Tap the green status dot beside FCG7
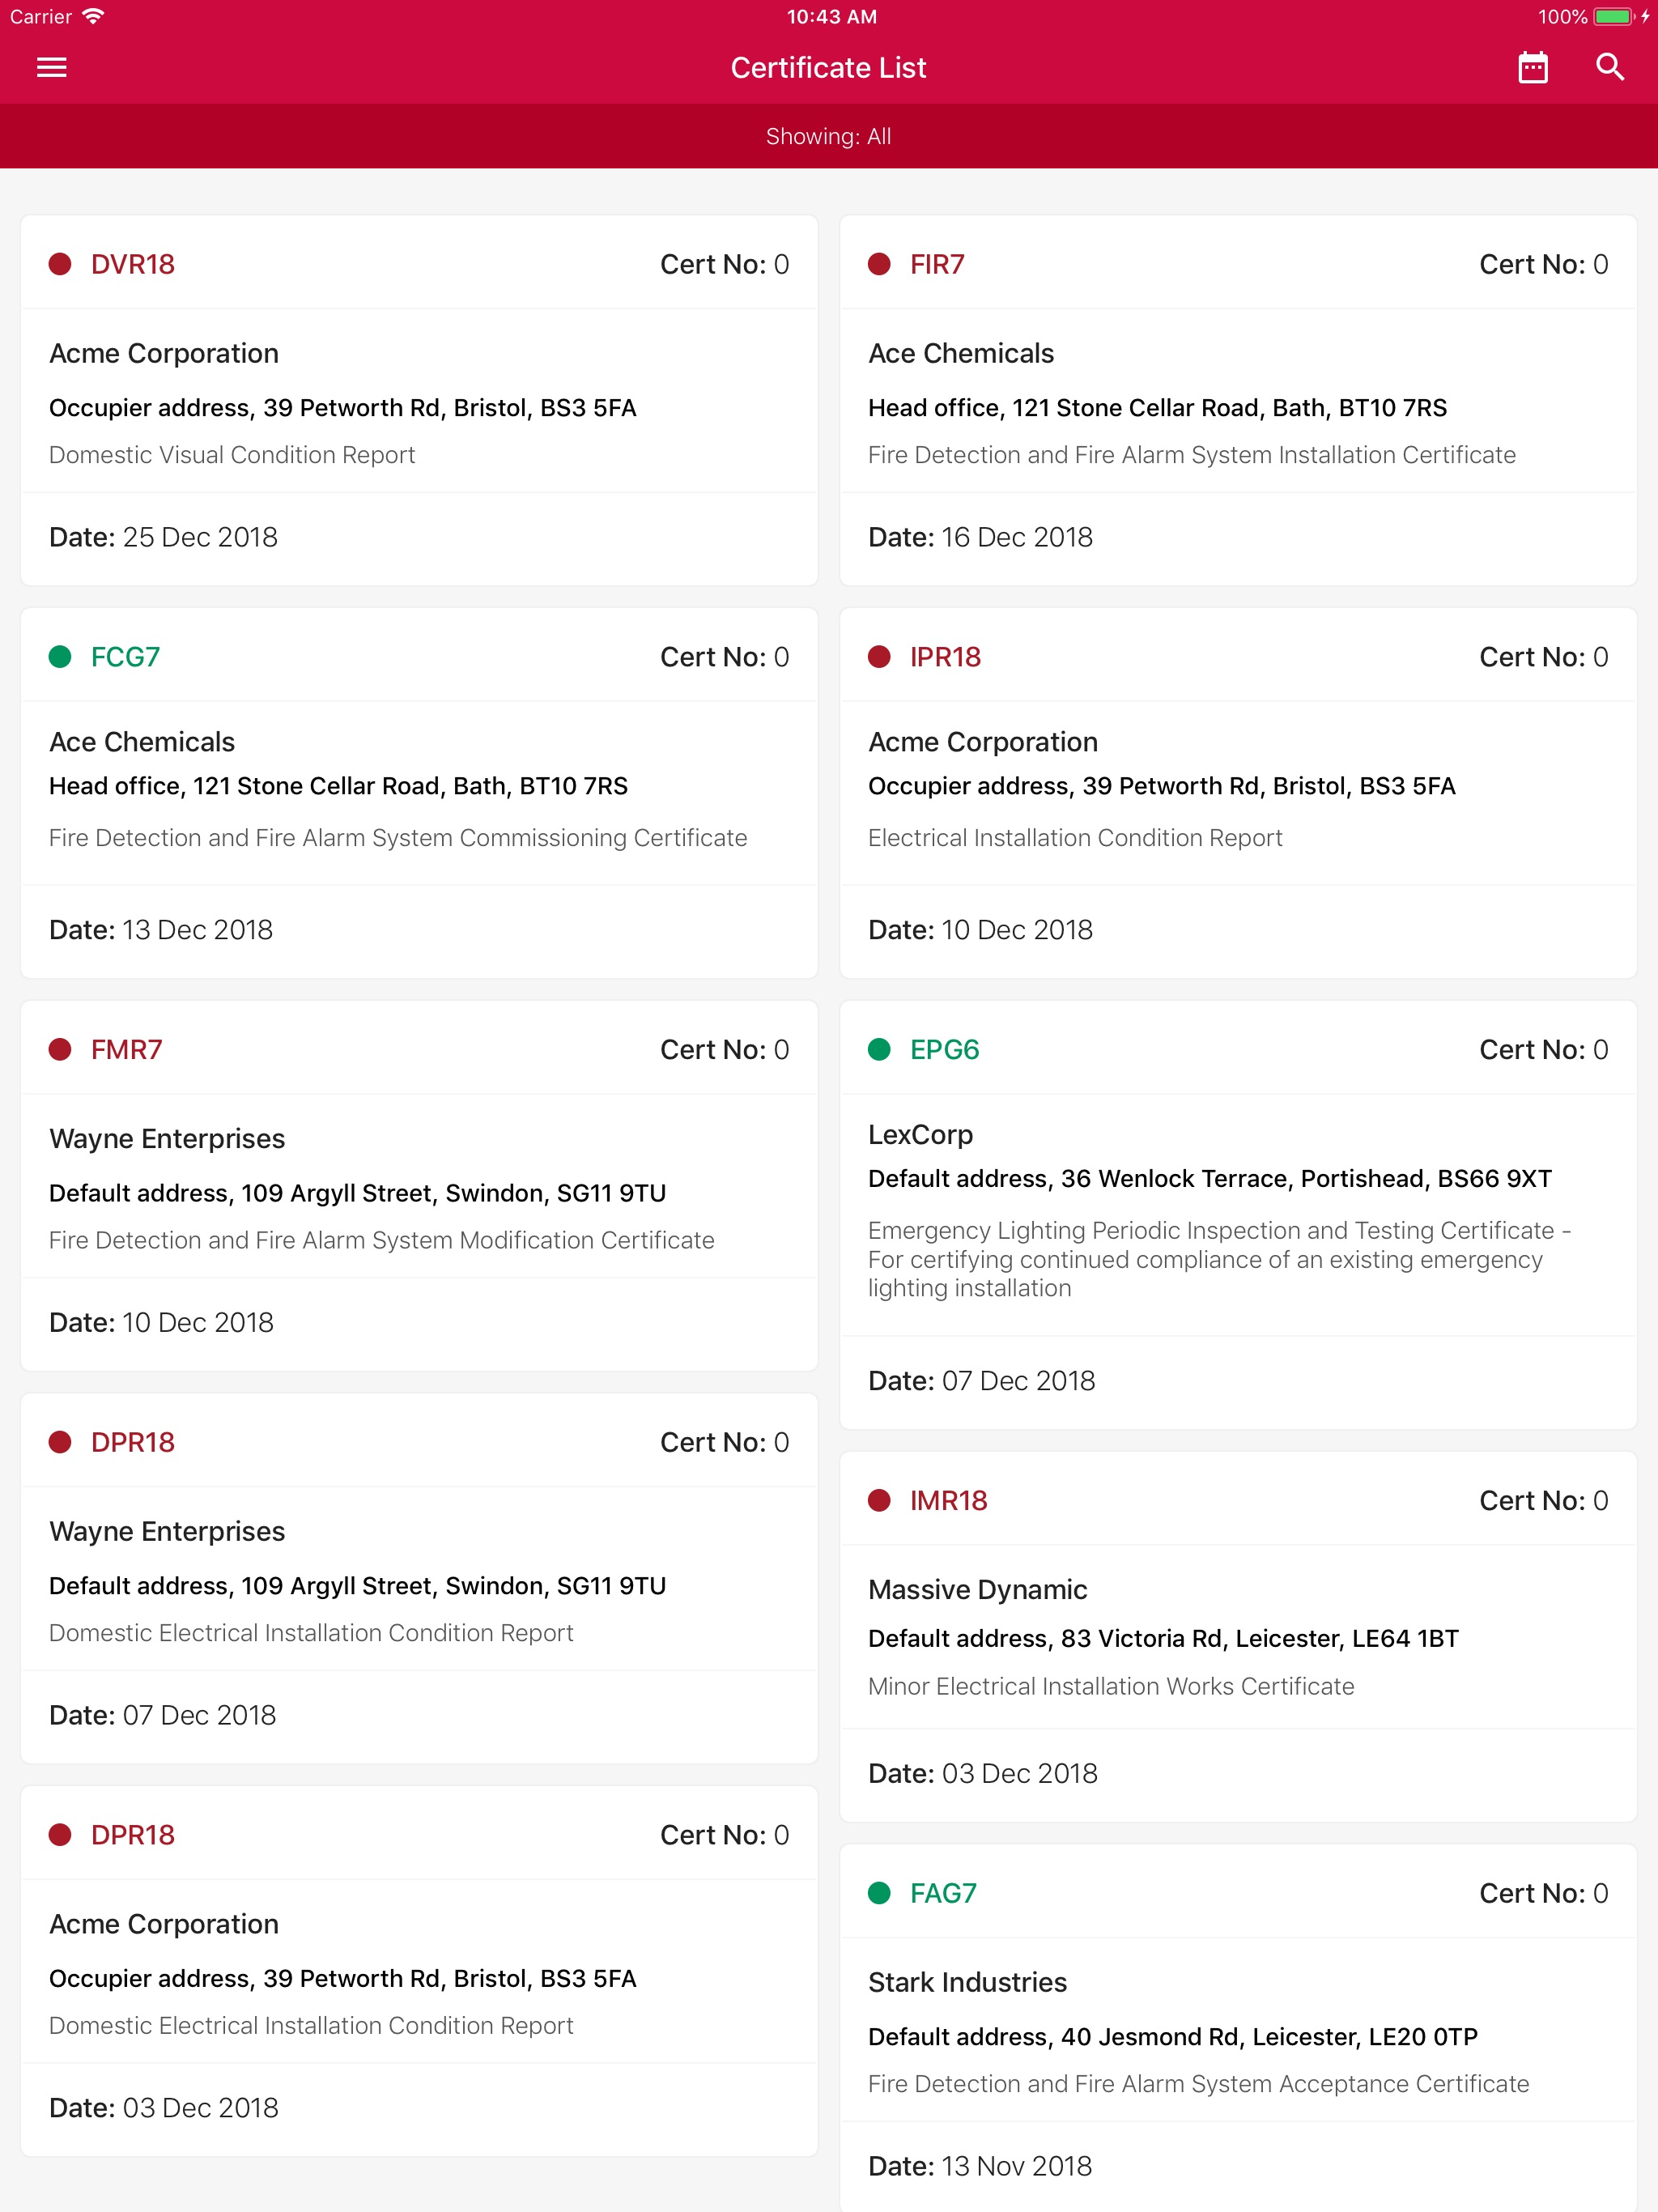1658x2212 pixels. pos(60,657)
